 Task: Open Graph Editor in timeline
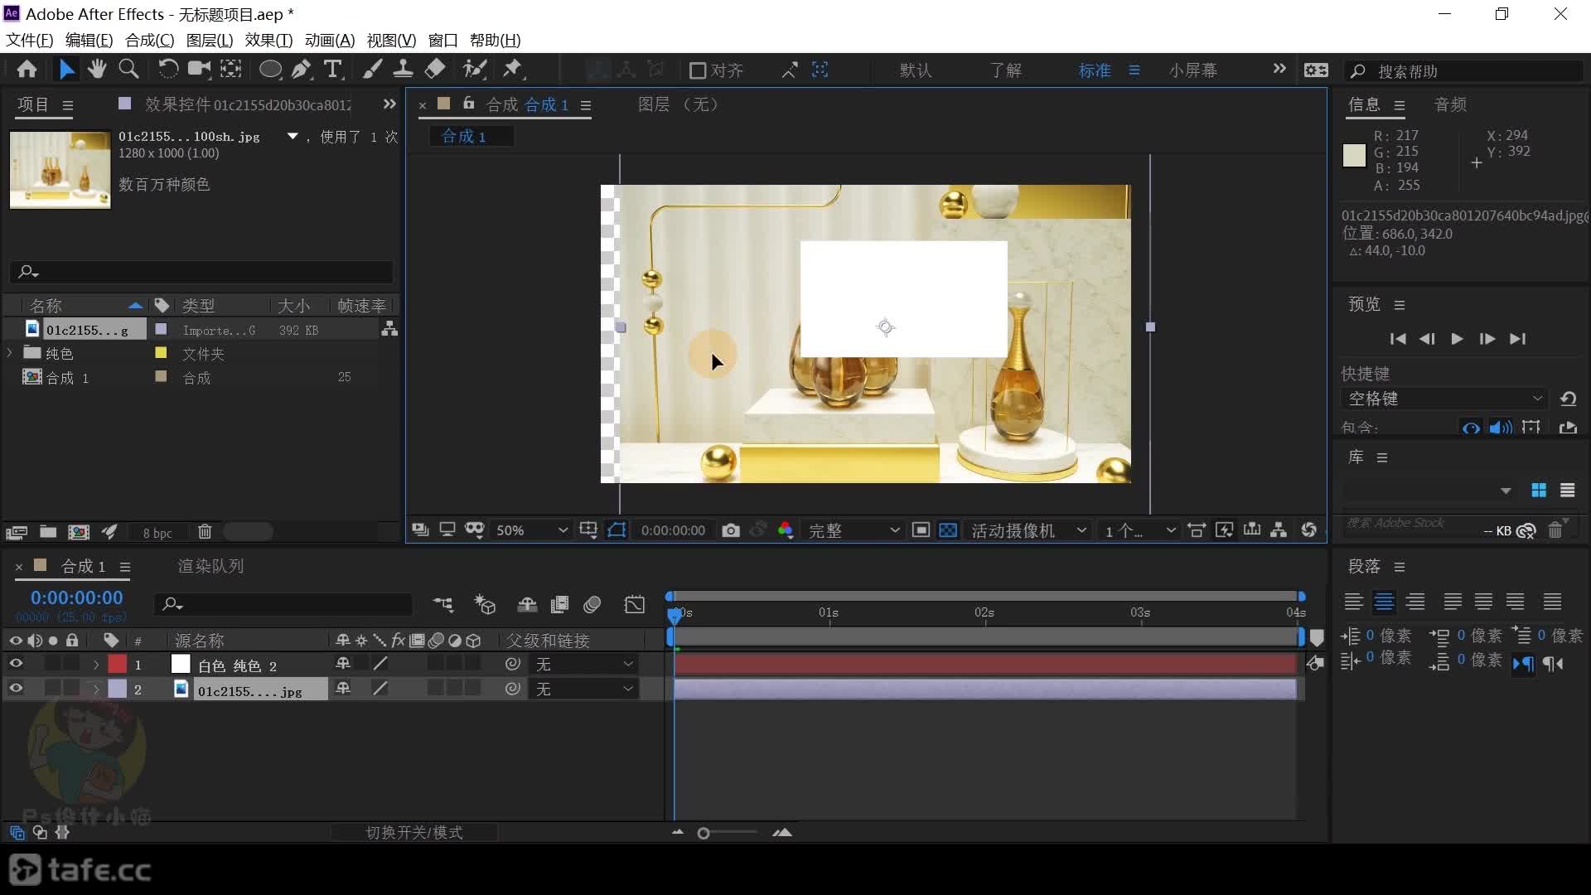pyautogui.click(x=635, y=605)
